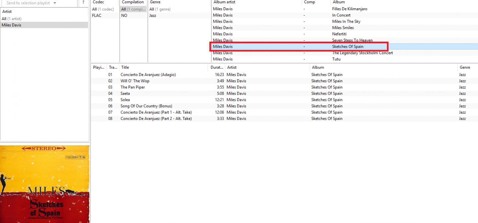Pick the Filles De Kilimanjaro album

click(350, 9)
